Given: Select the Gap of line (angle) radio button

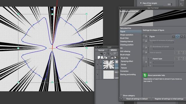Looking at the screenshot, I should [141, 3].
